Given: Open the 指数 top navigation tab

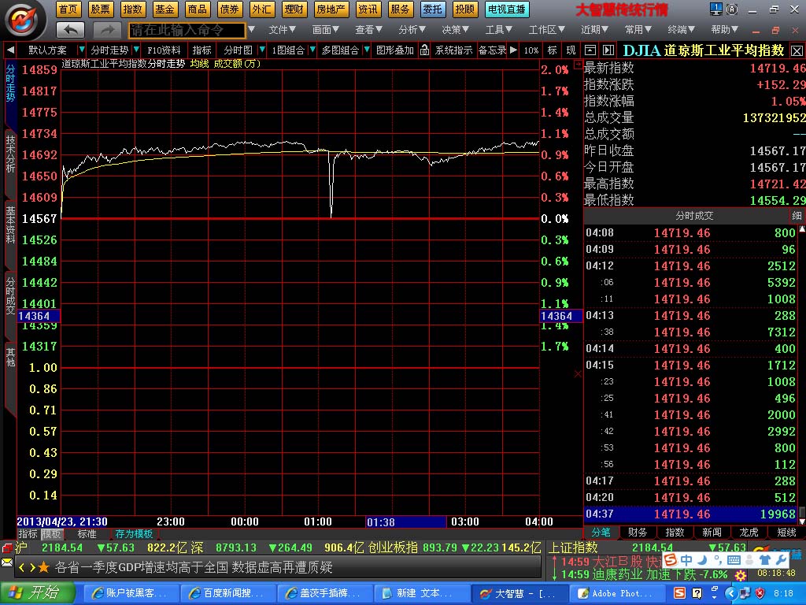Looking at the screenshot, I should (x=132, y=9).
